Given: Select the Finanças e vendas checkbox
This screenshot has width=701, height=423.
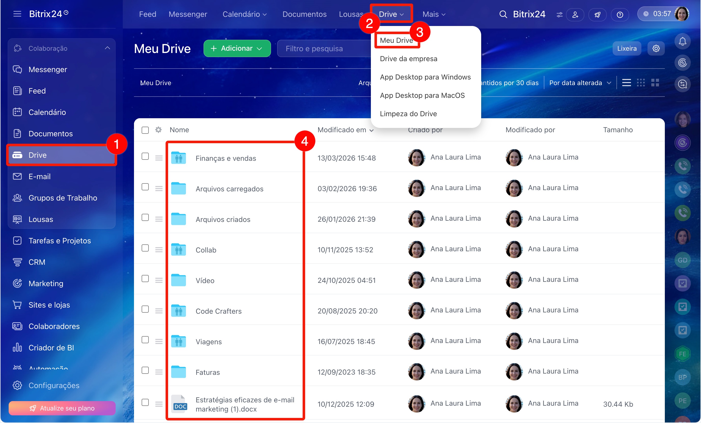Looking at the screenshot, I should [145, 156].
